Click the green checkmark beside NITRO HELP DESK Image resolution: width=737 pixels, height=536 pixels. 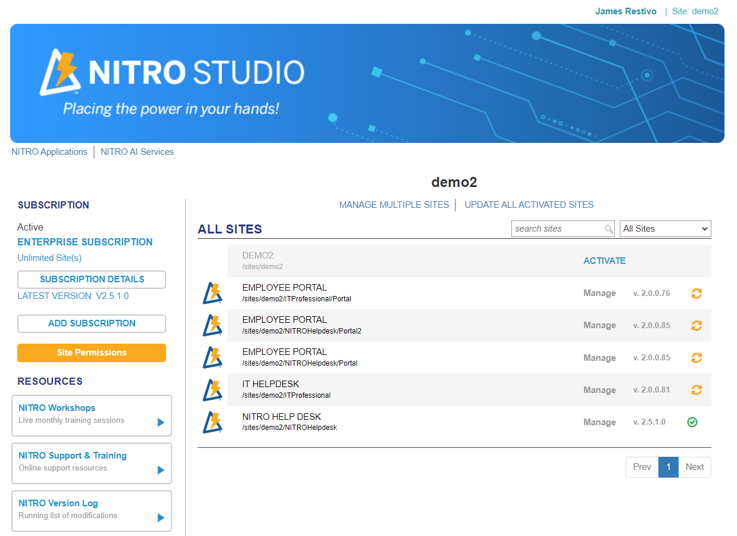(x=692, y=422)
